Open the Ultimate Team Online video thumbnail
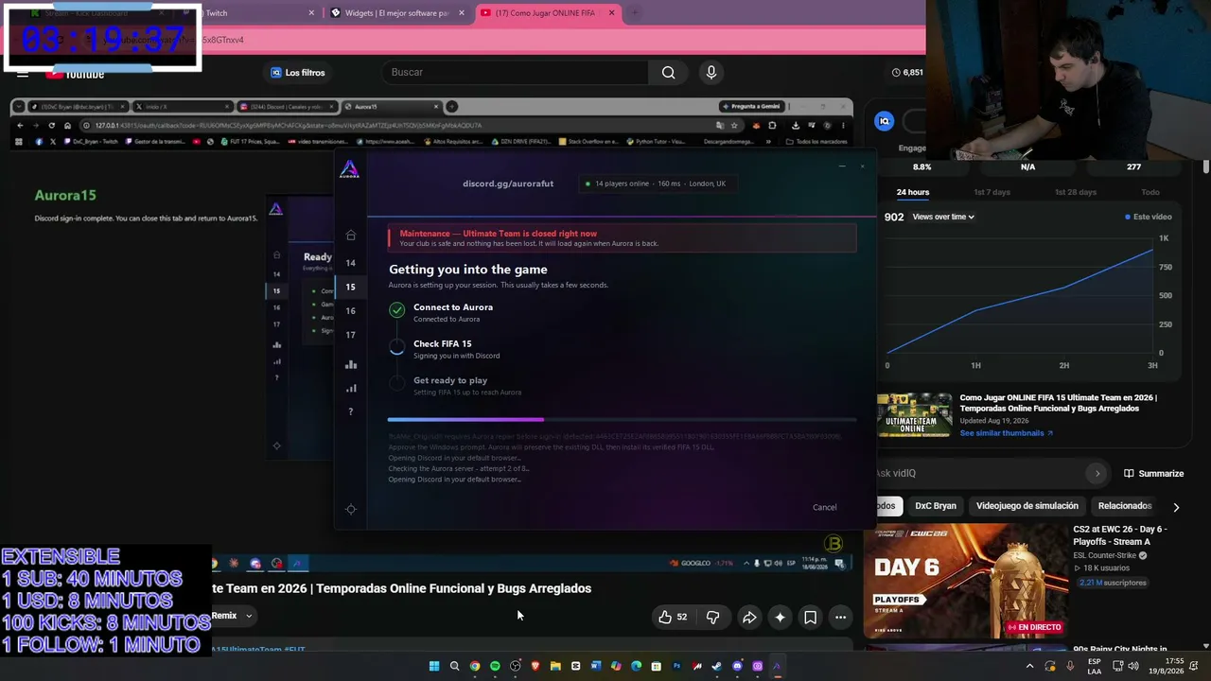Viewport: 1211px width, 681px height. click(914, 414)
